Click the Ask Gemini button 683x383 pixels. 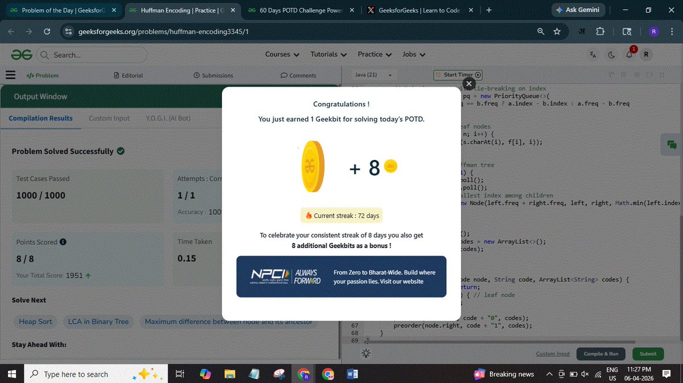tap(578, 10)
